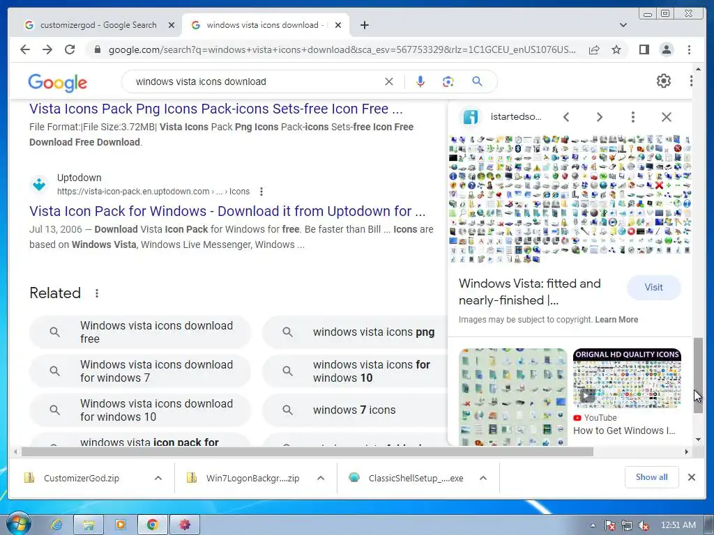Search windows vista icons for windows 10

tap(355, 371)
